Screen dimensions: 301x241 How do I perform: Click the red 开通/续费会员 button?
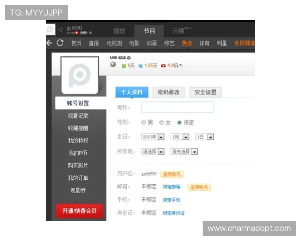coord(79,211)
